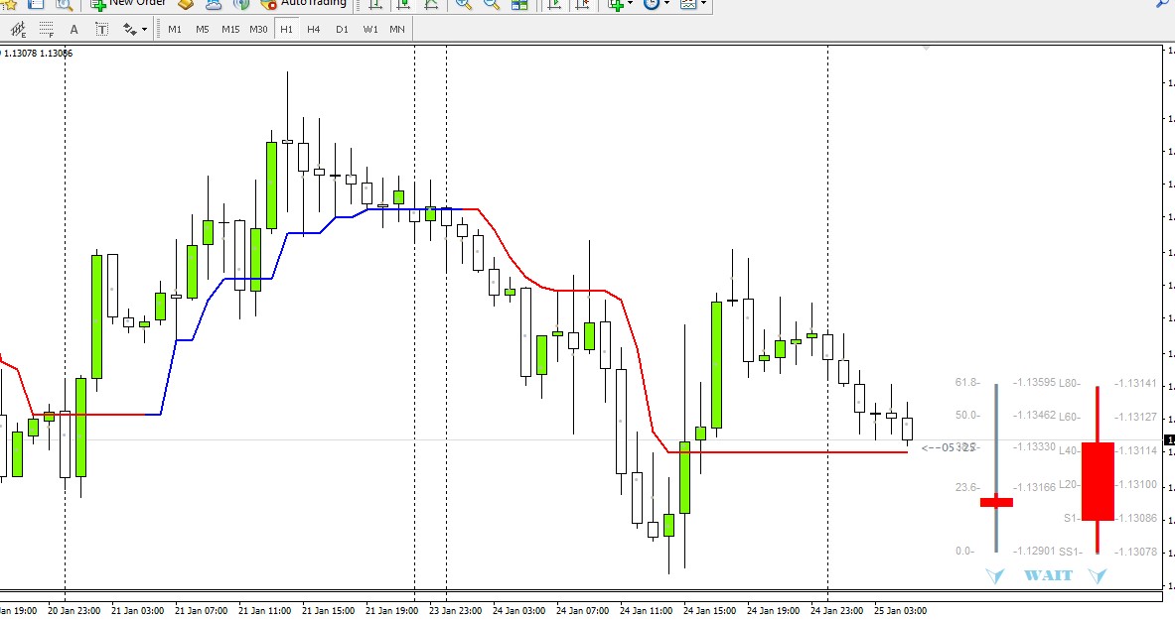This screenshot has width=1175, height=620.
Task: Click the periods clock icon
Action: coord(652,4)
